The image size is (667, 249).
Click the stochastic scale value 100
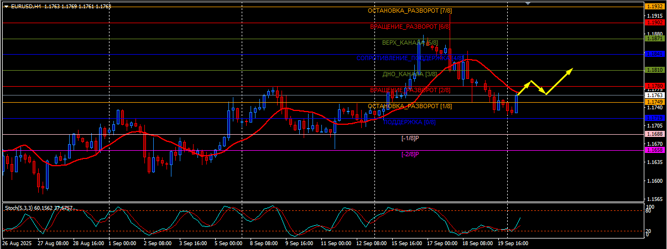pyautogui.click(x=650, y=206)
